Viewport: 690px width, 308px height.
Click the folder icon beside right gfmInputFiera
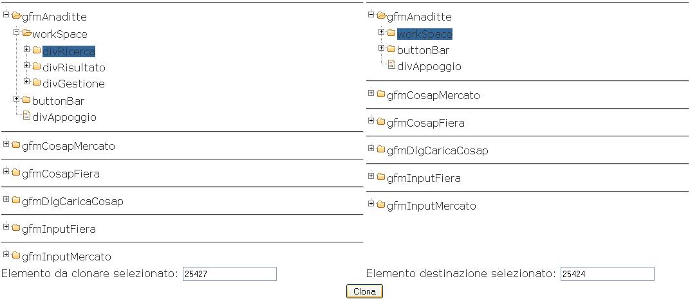381,177
